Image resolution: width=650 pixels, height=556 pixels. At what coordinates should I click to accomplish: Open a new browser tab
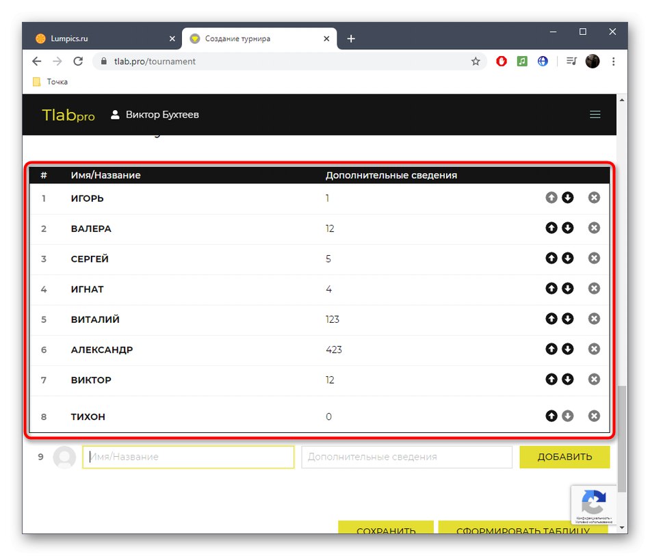(x=351, y=38)
